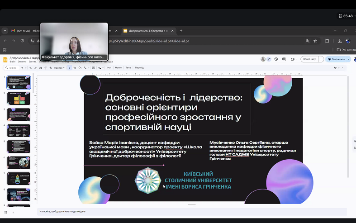This screenshot has width=356, height=223.
Task: Open the pointer mode dropdown at toolbar right
Action: click(x=338, y=68)
